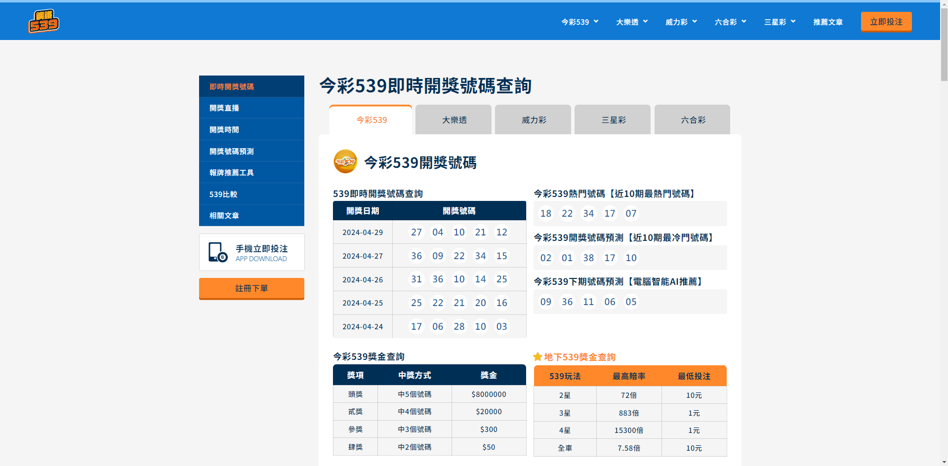Click the star icon beside 地下539獎金查詢
The width and height of the screenshot is (948, 466).
click(537, 357)
